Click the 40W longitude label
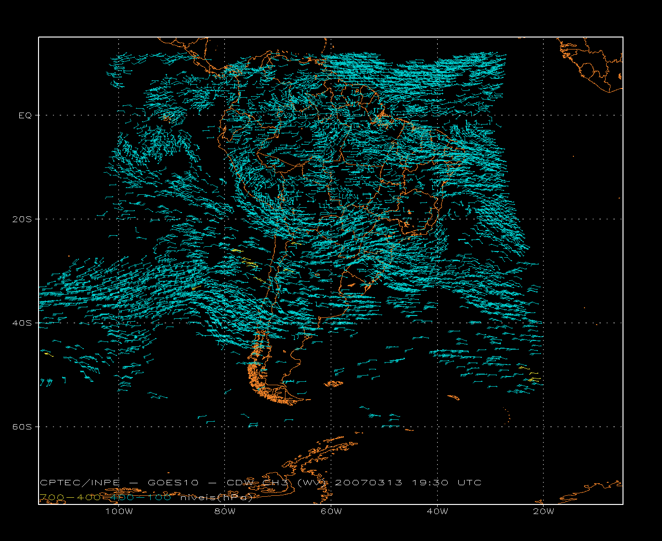 click(x=437, y=511)
